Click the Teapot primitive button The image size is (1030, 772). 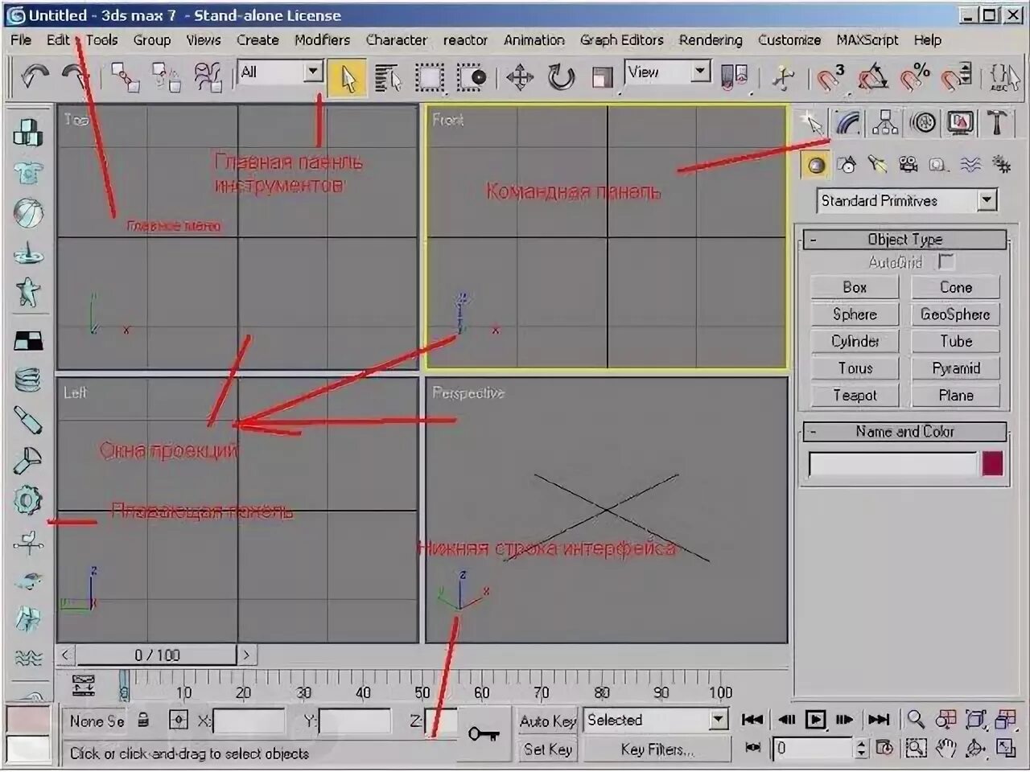tap(855, 395)
